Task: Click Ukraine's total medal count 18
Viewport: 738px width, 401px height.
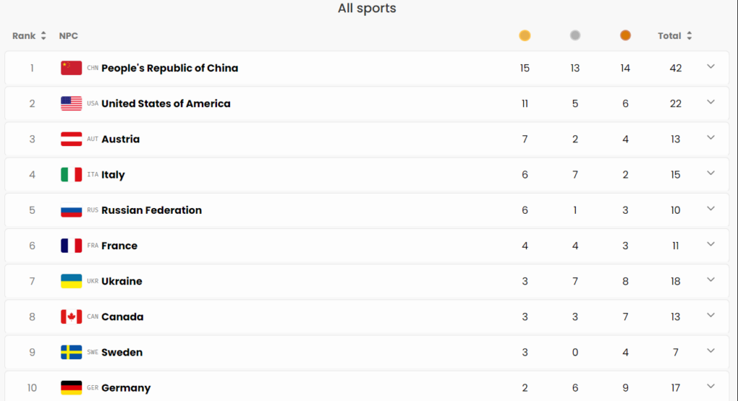Action: point(675,281)
